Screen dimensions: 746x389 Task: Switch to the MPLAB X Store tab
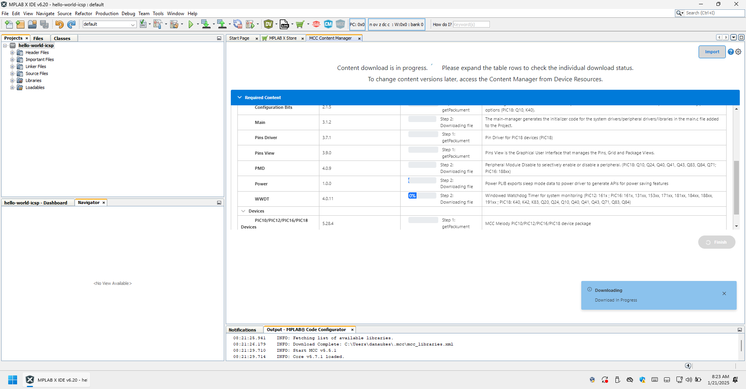pos(283,38)
